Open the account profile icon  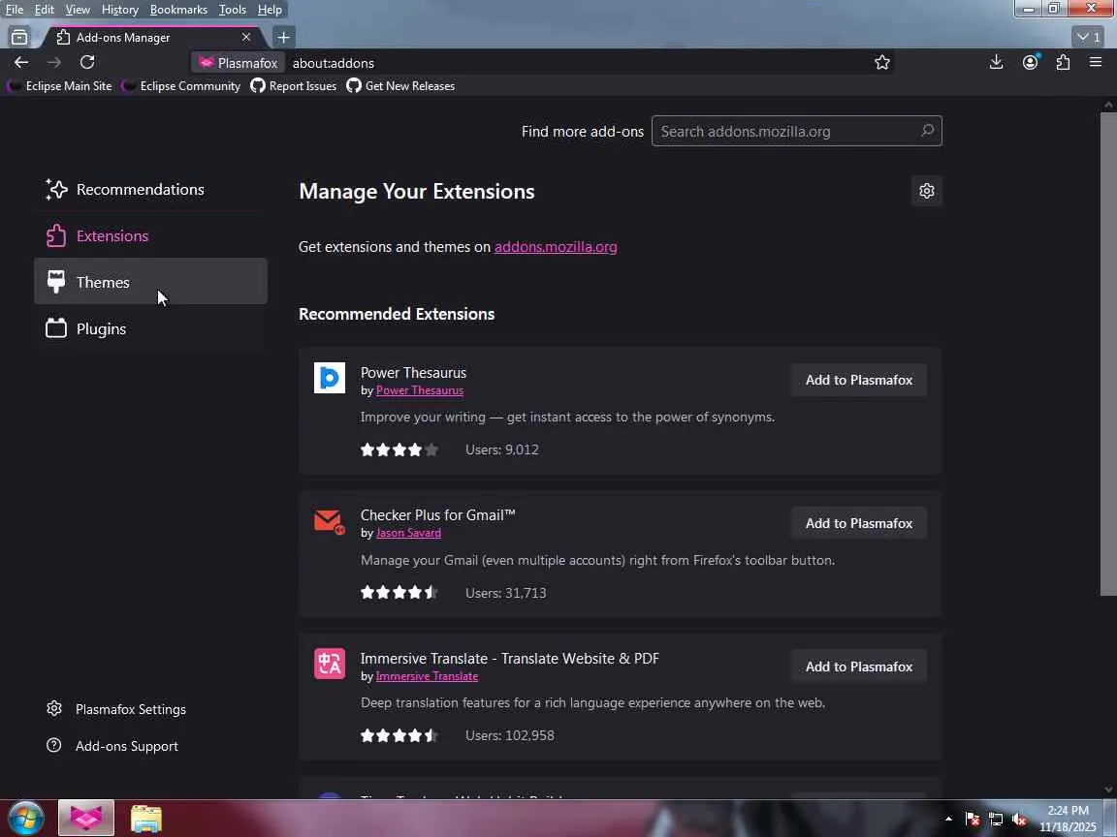click(1030, 63)
